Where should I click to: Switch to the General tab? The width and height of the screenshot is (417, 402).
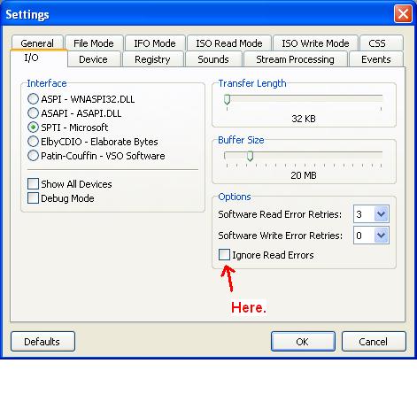coord(37,43)
